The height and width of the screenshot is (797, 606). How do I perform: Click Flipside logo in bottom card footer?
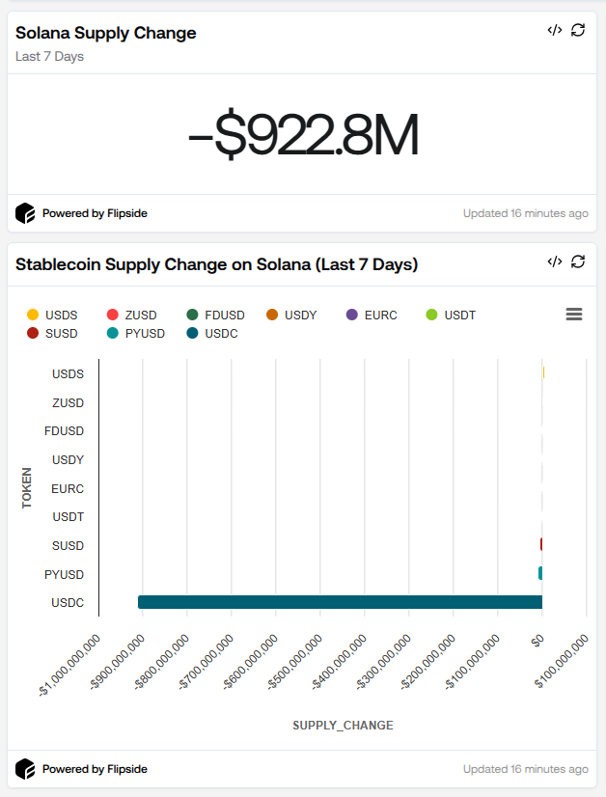(25, 769)
